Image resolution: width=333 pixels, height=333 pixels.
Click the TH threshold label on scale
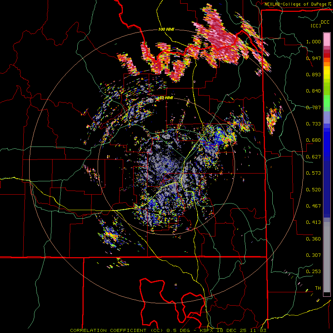(x=318, y=288)
